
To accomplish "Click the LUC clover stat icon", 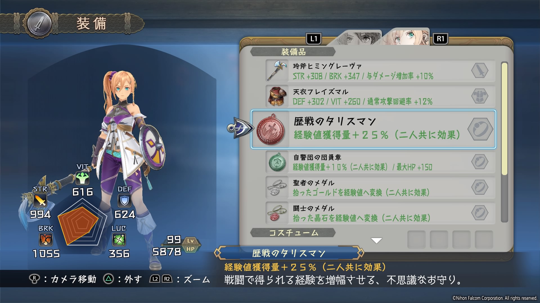I will [x=119, y=240].
